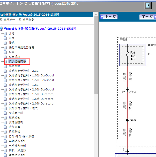Open 保险丝与继电器信息 entry
The image size is (156, 157).
21,47
